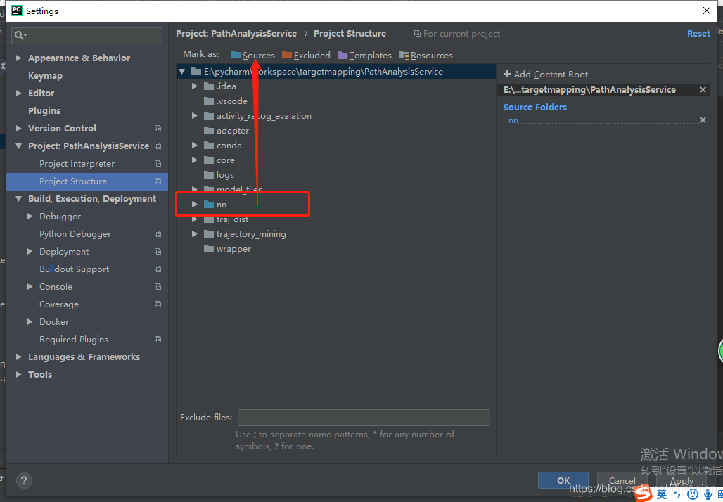The width and height of the screenshot is (723, 502).
Task: Collapse the PathAnalysisService root folder
Action: tap(181, 72)
